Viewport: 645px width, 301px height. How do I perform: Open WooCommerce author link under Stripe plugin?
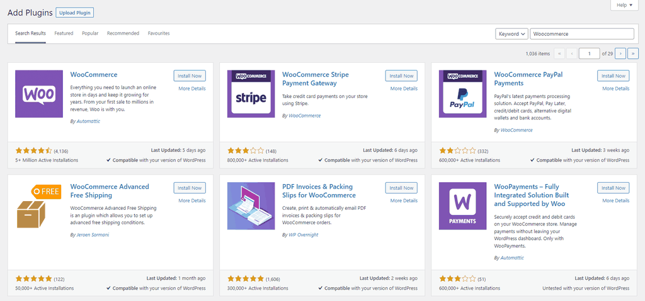[304, 116]
